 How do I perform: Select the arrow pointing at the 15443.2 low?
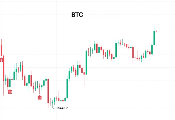[54, 108]
